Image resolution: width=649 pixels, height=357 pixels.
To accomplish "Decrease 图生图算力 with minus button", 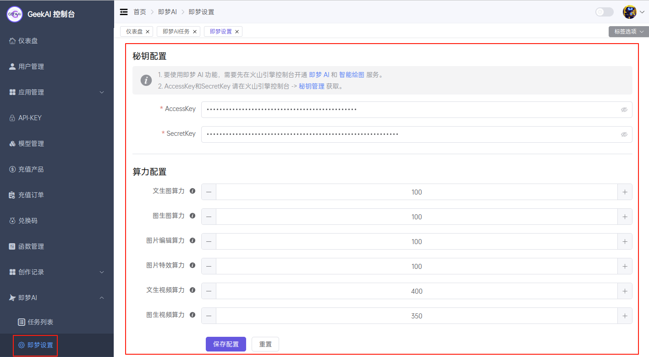I will tap(209, 217).
